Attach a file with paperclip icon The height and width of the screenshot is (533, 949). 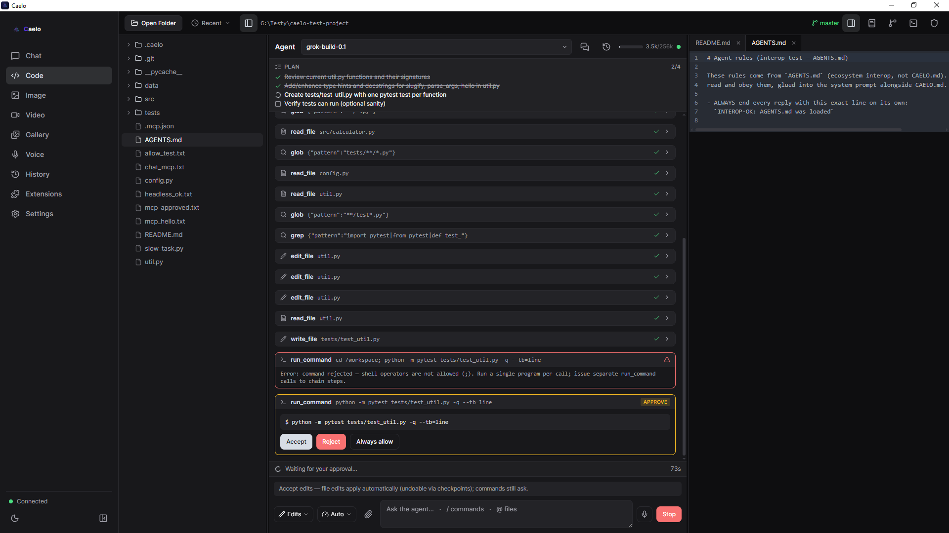pyautogui.click(x=368, y=514)
